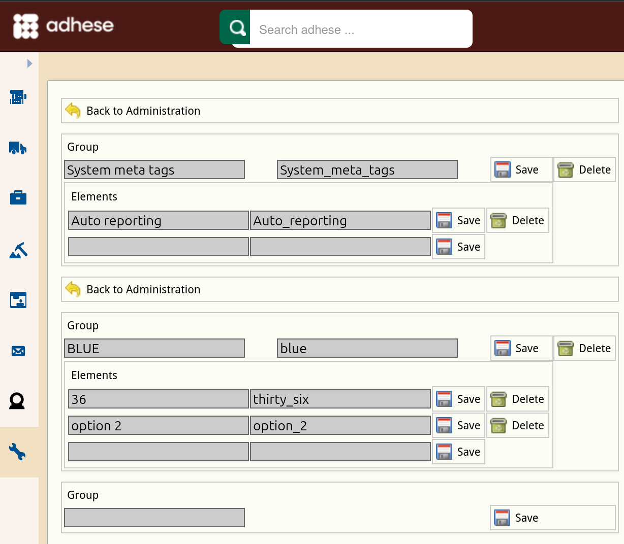Viewport: 624px width, 544px height.
Task: Delete the BLUE group
Action: [x=584, y=349]
